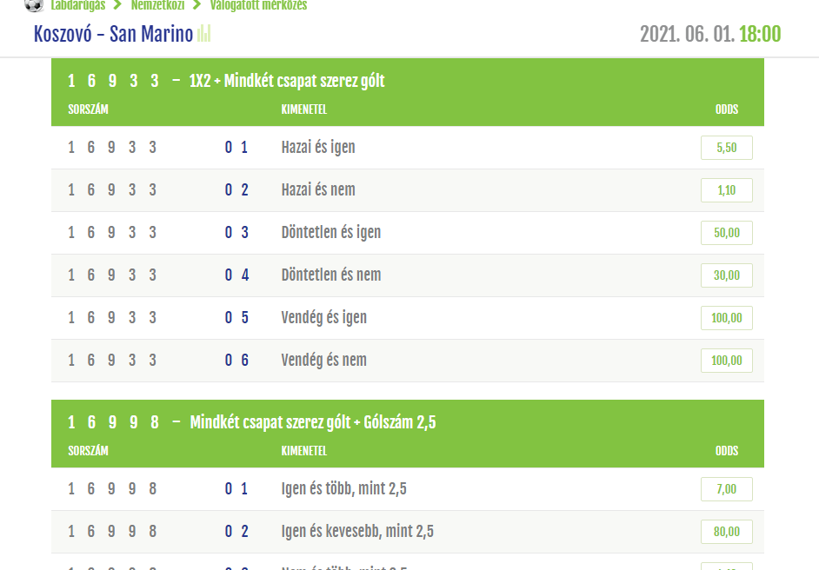
Task: Click the soccer ball icon
Action: [x=33, y=5]
